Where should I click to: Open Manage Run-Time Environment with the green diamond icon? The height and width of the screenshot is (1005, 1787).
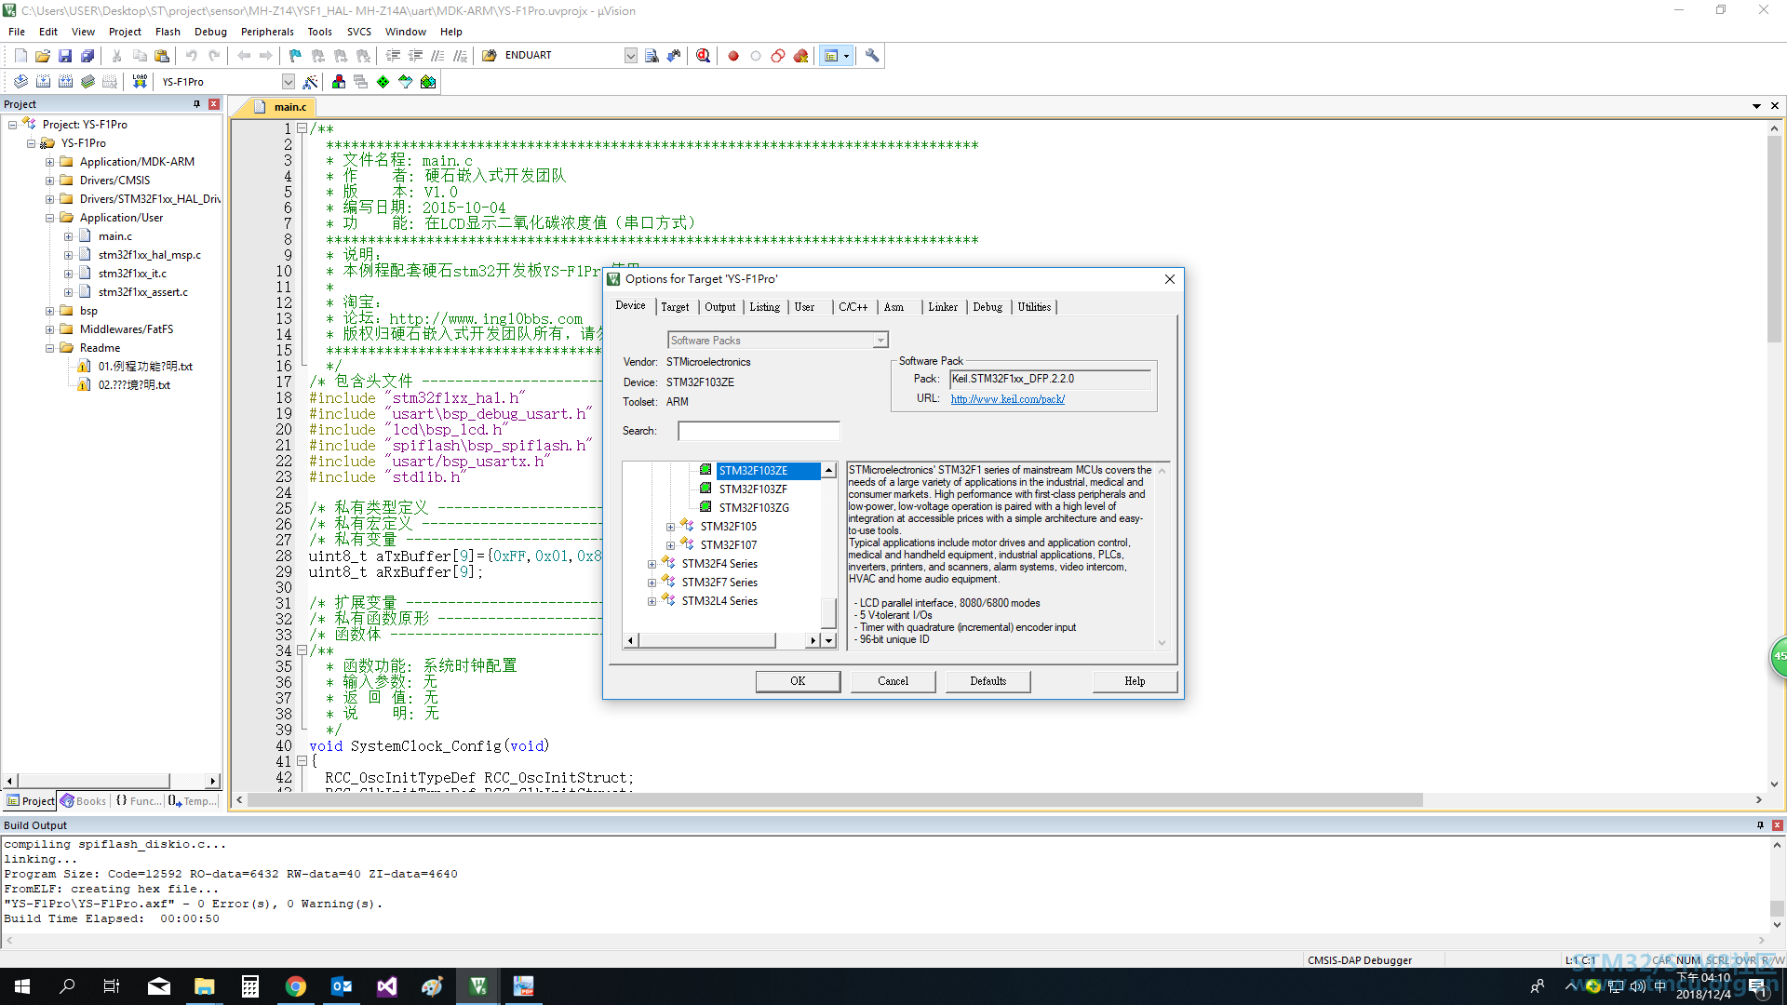click(383, 82)
